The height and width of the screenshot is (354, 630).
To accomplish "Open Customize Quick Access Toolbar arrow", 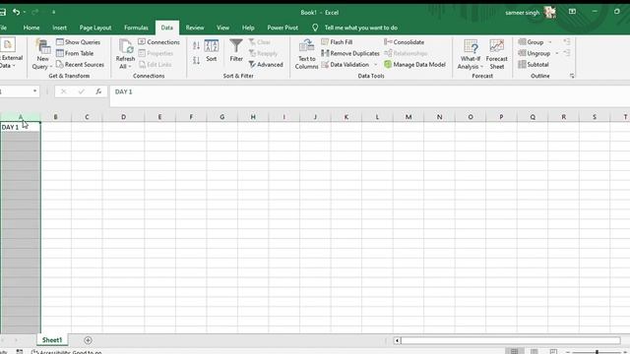I will (x=53, y=13).
